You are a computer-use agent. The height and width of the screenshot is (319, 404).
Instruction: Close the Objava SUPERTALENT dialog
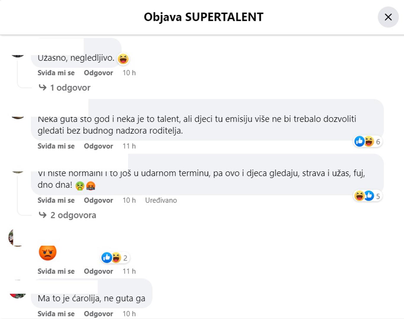pos(388,17)
